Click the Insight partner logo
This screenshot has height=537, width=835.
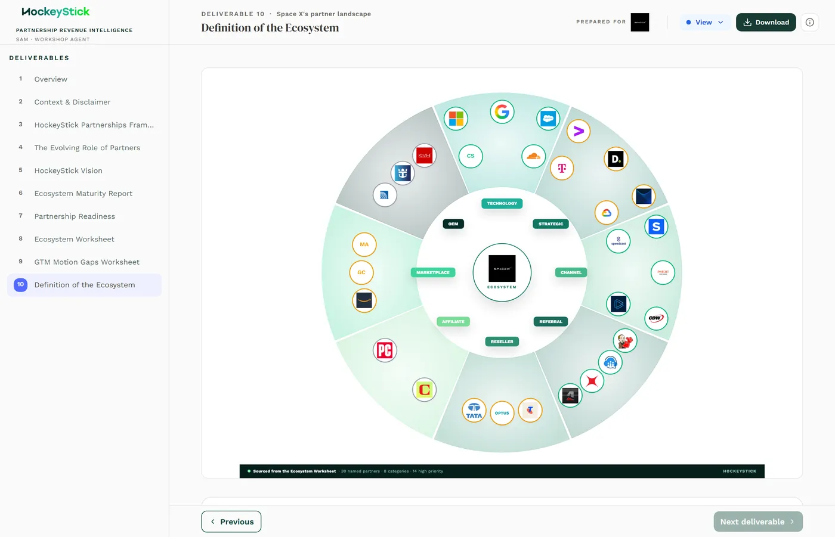tap(663, 272)
